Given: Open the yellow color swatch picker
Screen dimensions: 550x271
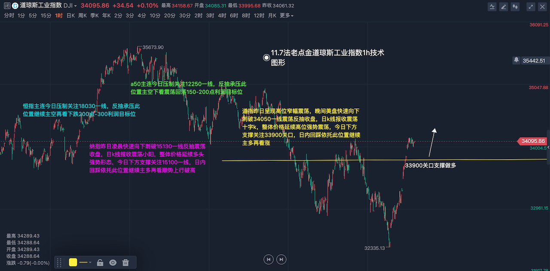Looking at the screenshot, I should pyautogui.click(x=73, y=262).
